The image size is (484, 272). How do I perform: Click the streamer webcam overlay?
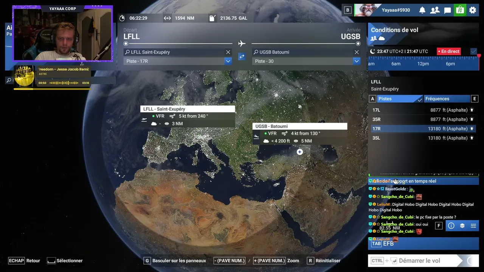pyautogui.click(x=63, y=33)
